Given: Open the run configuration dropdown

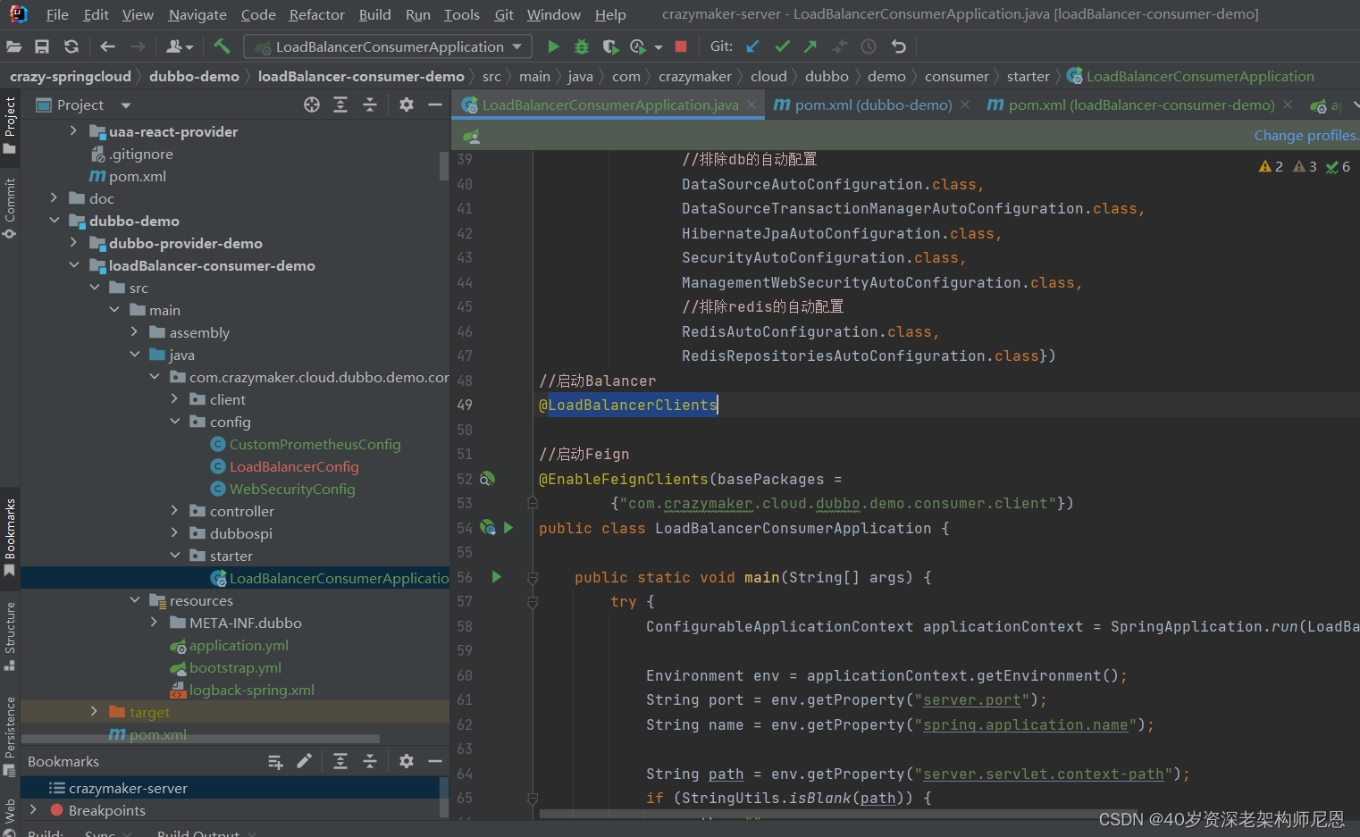Looking at the screenshot, I should tap(389, 46).
